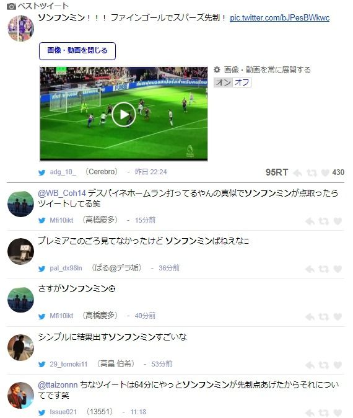Like the 29_tomoki11 tweet
The width and height of the screenshot is (353, 418).
(338, 365)
